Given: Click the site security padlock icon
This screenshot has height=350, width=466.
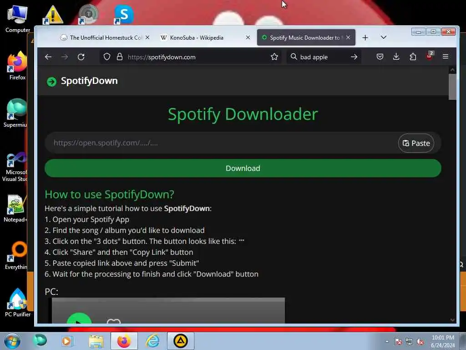Looking at the screenshot, I should click(120, 57).
